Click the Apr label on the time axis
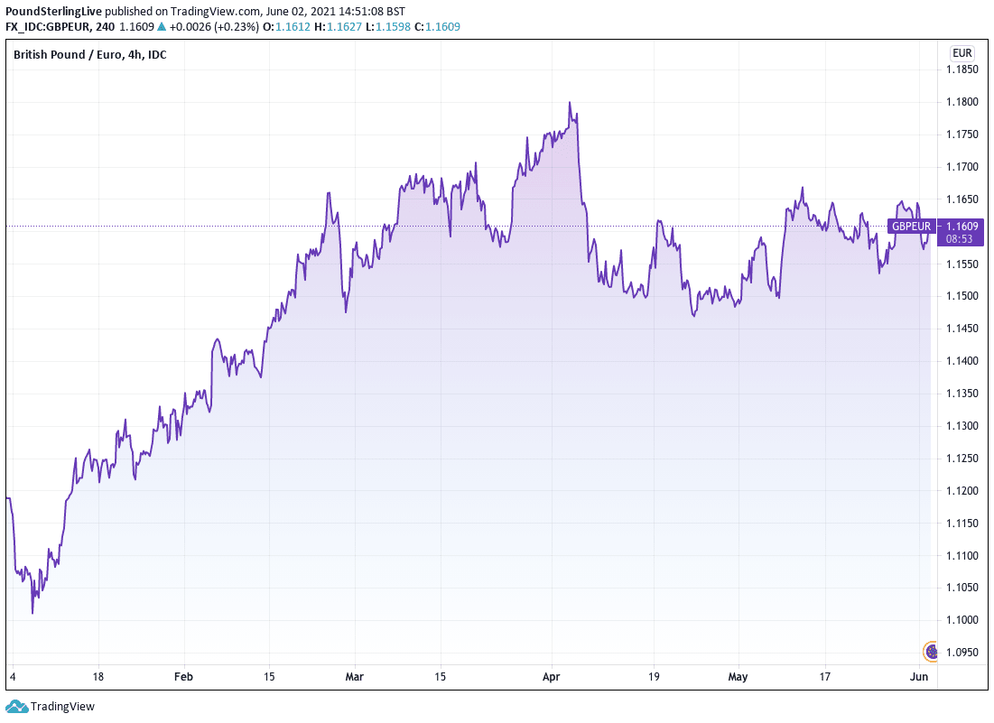This screenshot has height=723, width=994. click(x=551, y=677)
